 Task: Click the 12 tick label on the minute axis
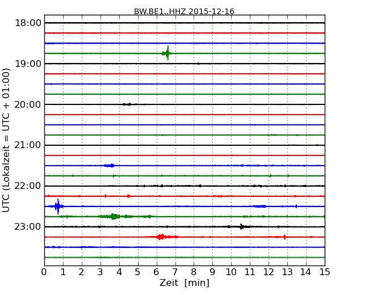point(269,272)
